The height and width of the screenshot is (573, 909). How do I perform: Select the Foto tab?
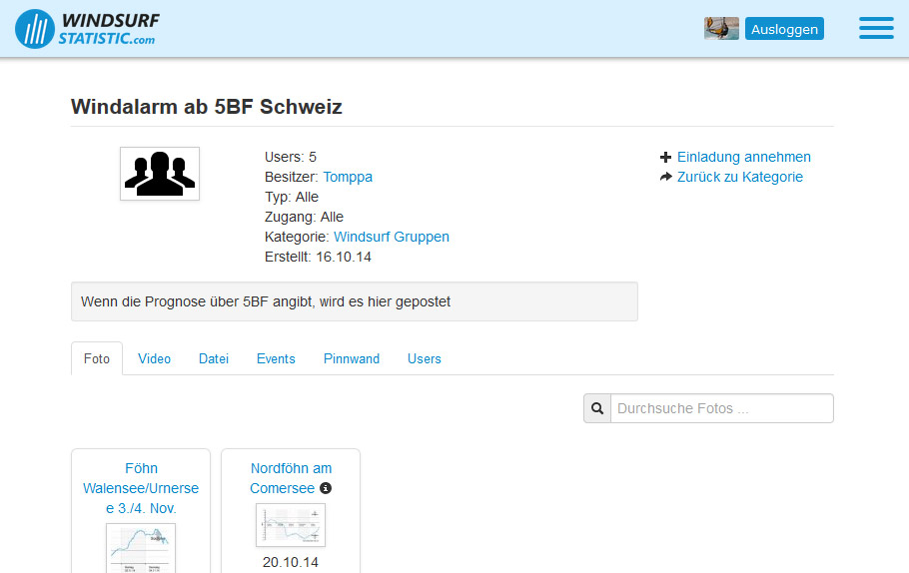click(x=97, y=358)
